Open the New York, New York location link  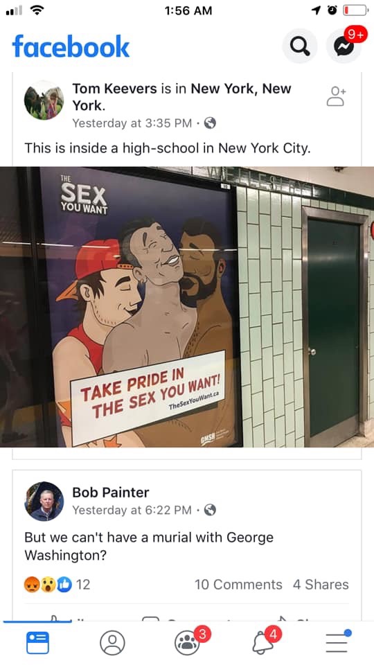pyautogui.click(x=181, y=97)
